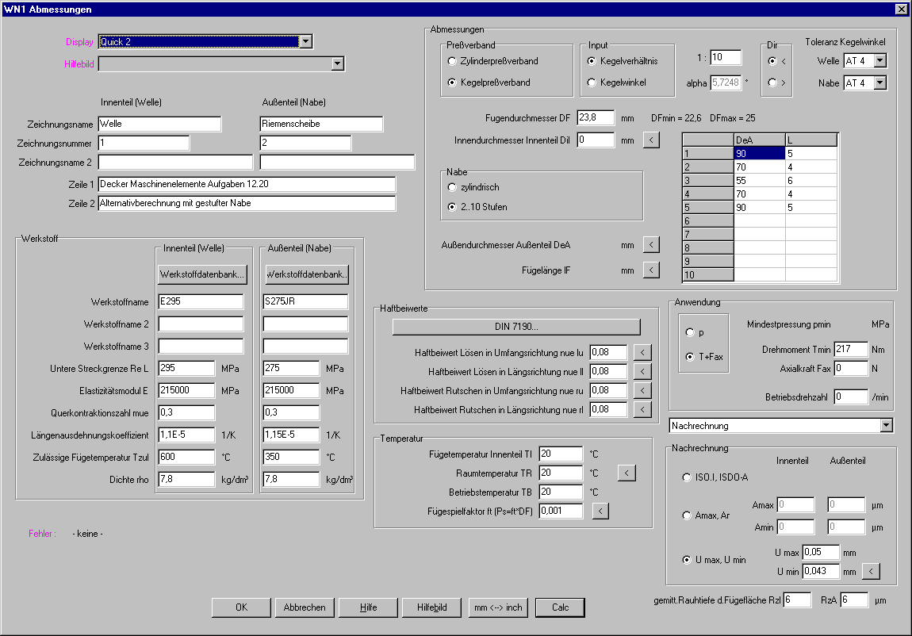Click arrow button beside Fügespielfaktor ft

click(600, 511)
